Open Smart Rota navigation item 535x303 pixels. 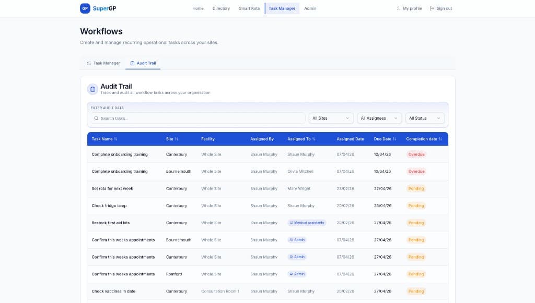point(249,8)
